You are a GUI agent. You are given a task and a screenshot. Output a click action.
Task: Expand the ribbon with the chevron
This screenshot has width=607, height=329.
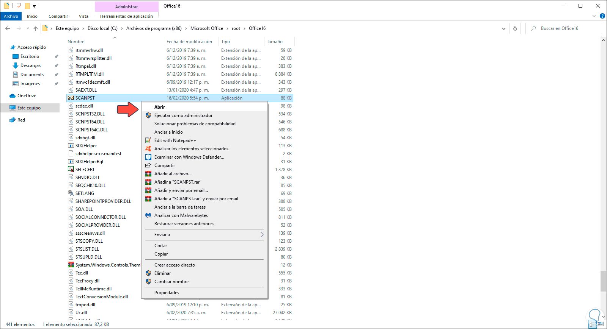pyautogui.click(x=594, y=16)
